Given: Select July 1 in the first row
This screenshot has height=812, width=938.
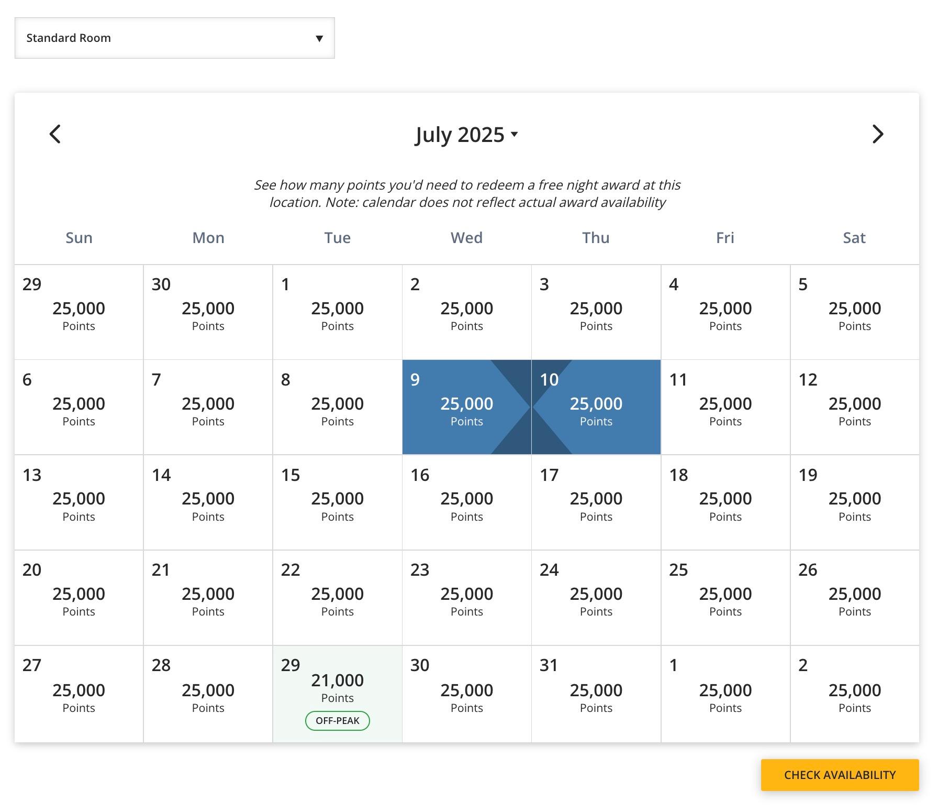Looking at the screenshot, I should [x=337, y=312].
